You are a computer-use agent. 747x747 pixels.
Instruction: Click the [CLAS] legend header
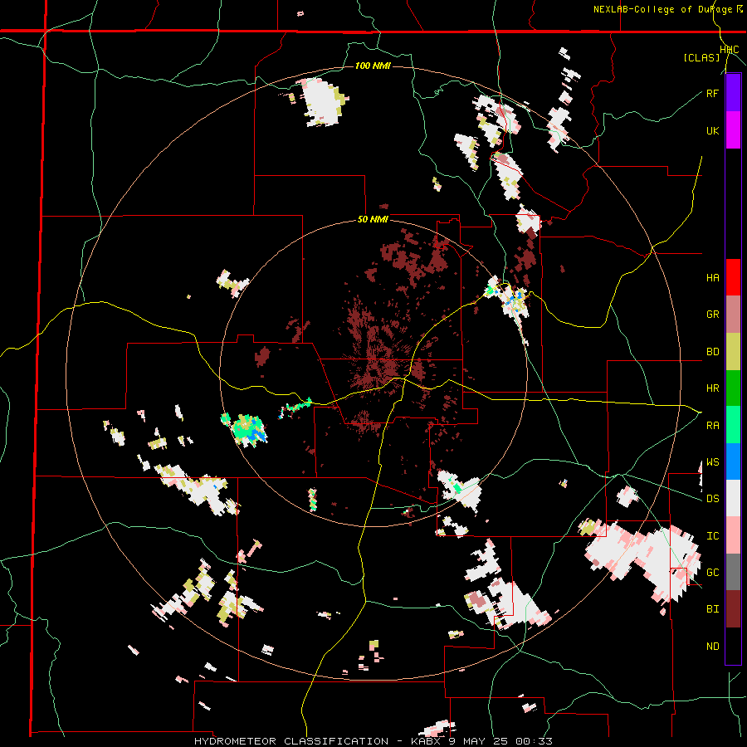(x=701, y=57)
